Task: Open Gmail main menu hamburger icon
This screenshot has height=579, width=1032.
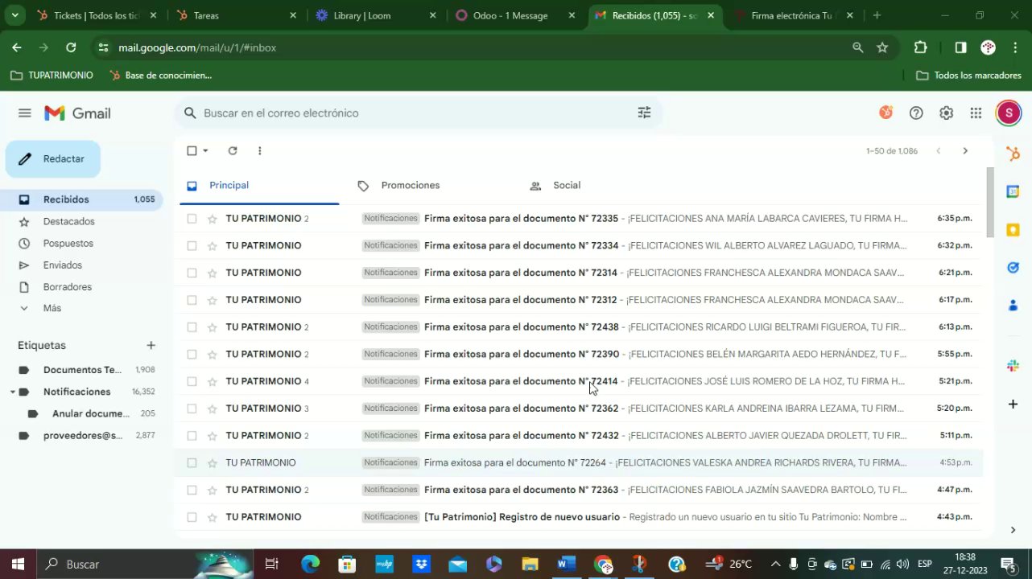Action: pyautogui.click(x=25, y=113)
